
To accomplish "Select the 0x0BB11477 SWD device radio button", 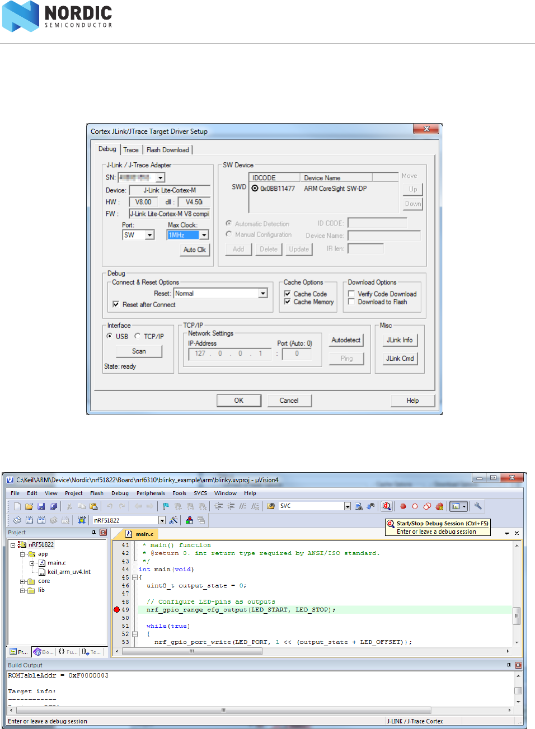I will (x=255, y=189).
